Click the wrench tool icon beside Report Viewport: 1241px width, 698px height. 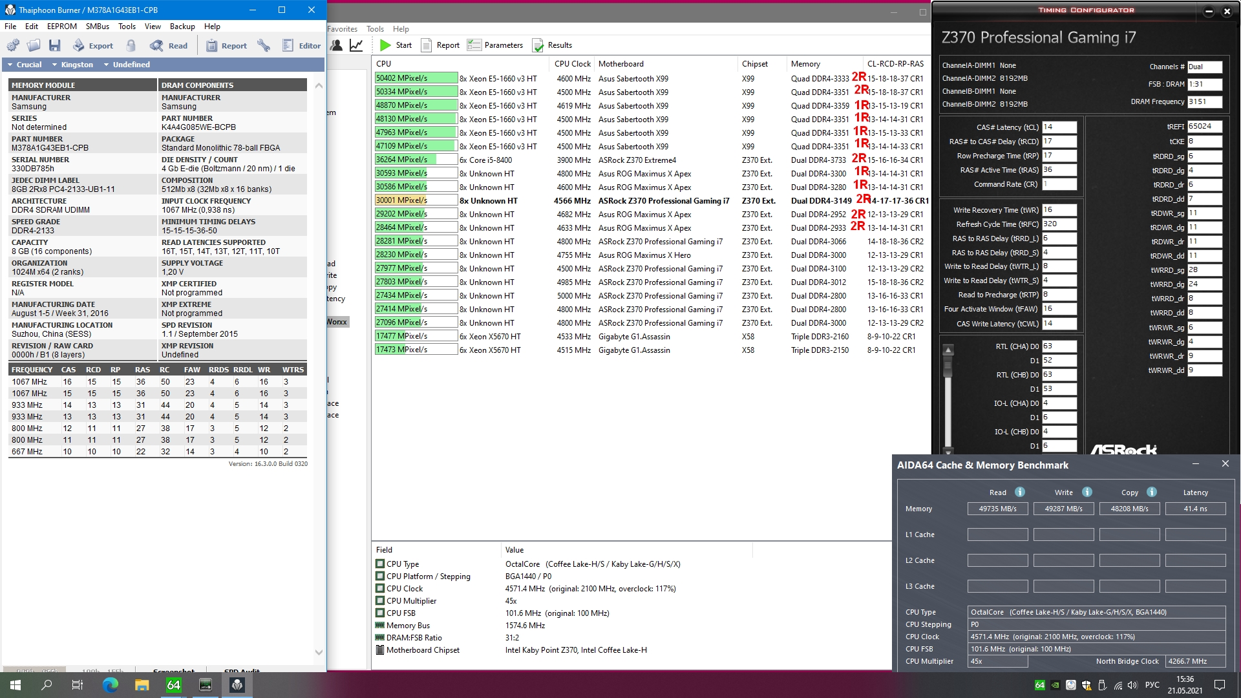(x=264, y=45)
